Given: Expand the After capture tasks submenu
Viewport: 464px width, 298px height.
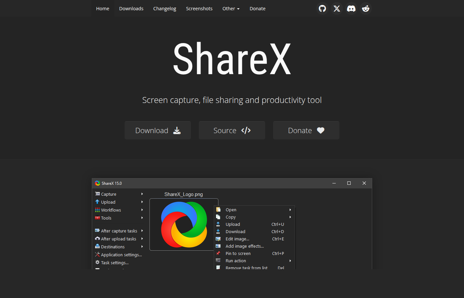Looking at the screenshot, I should (142, 230).
